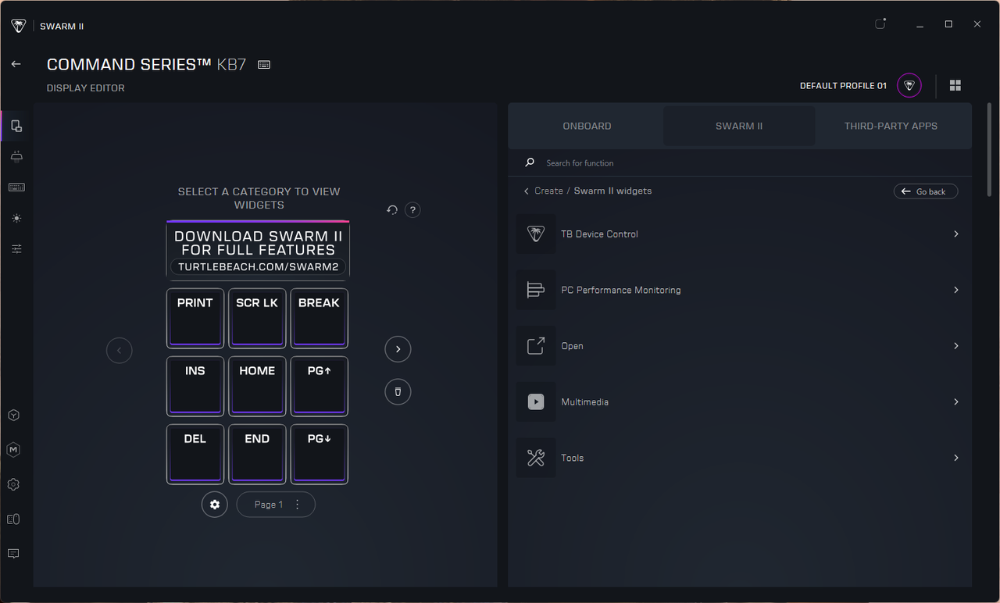Screen dimensions: 1000x603
Task: Click the Search for function field
Action: (740, 162)
